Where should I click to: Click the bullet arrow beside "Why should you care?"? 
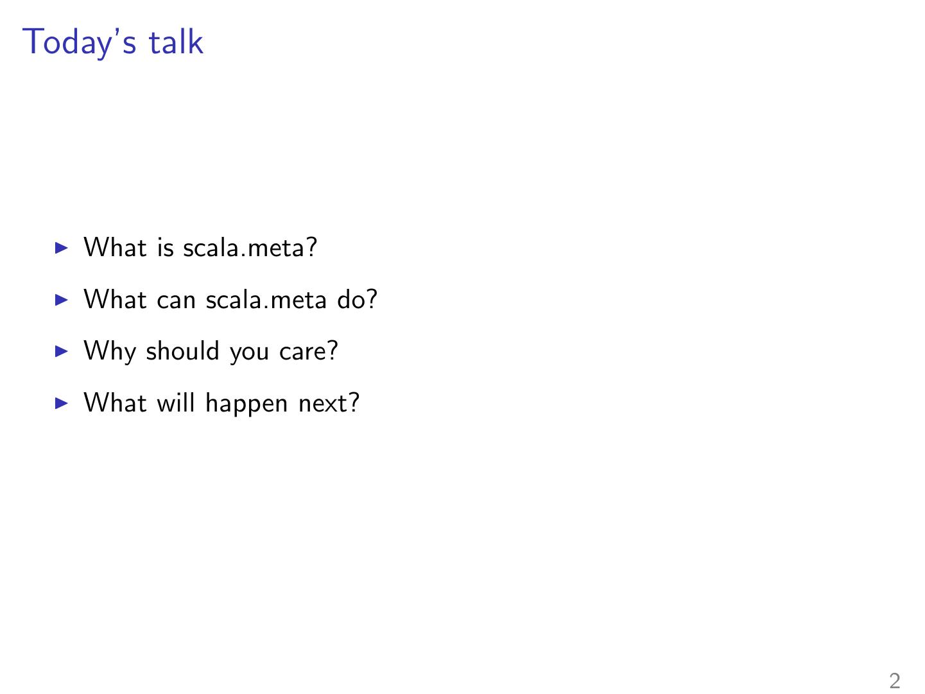[x=62, y=351]
